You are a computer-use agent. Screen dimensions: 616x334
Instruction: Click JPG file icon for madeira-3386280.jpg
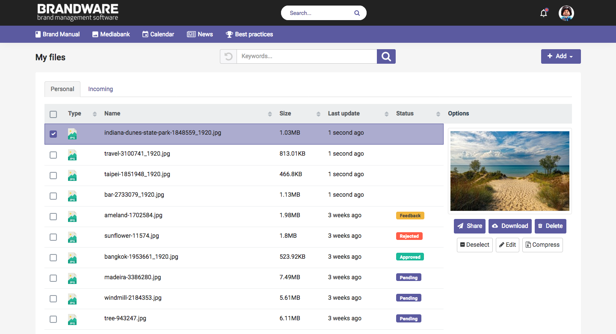tap(72, 278)
